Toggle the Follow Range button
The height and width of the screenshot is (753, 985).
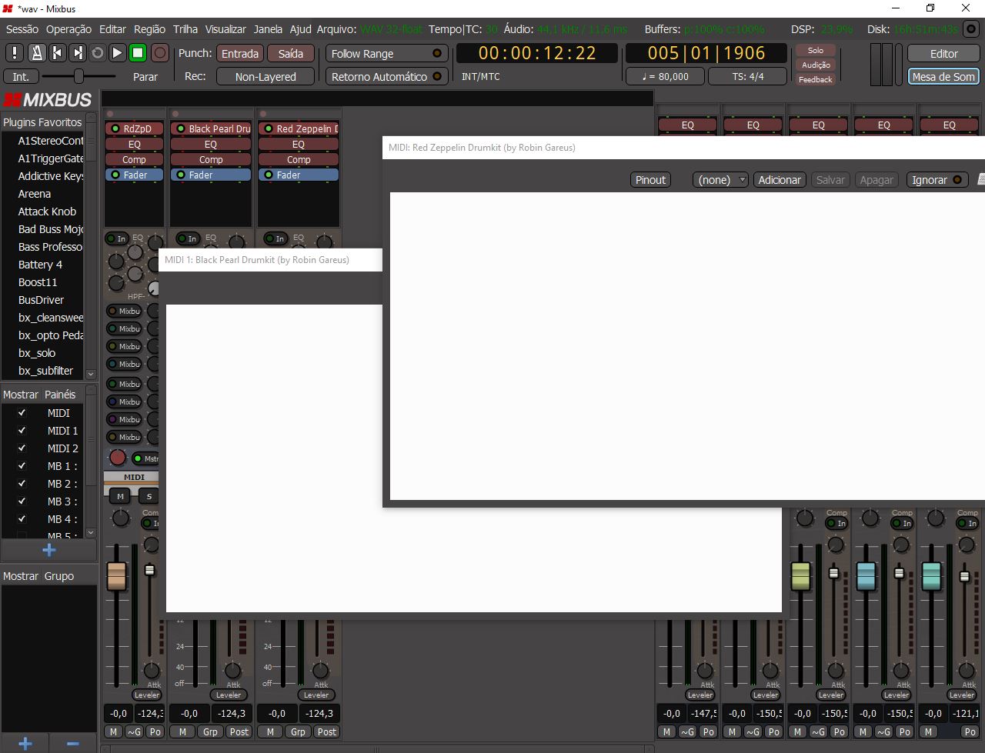[x=386, y=53]
